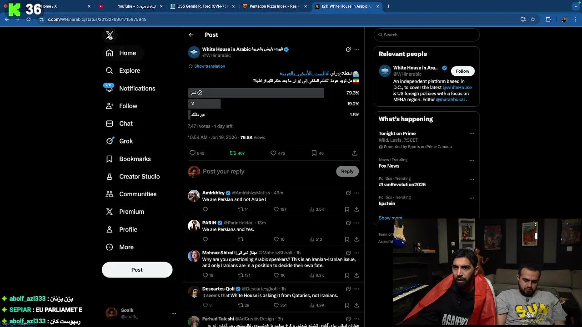Share the White House in Arabic post
The height and width of the screenshot is (327, 582).
click(355, 154)
